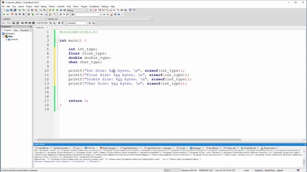The width and height of the screenshot is (307, 172).
Task: Open the global scope dropdown
Action: [x=24, y=19]
